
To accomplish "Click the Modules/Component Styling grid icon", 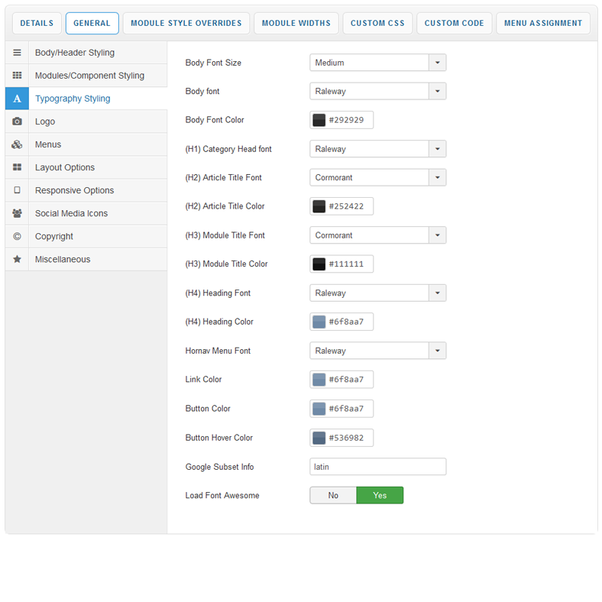I will point(17,76).
